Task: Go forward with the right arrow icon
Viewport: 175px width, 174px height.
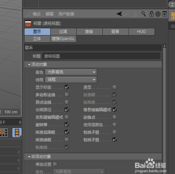Action: [x=126, y=14]
